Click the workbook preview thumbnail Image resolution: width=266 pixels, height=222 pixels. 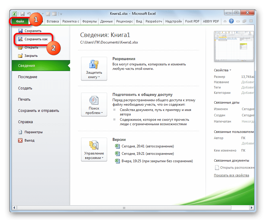[x=234, y=46]
